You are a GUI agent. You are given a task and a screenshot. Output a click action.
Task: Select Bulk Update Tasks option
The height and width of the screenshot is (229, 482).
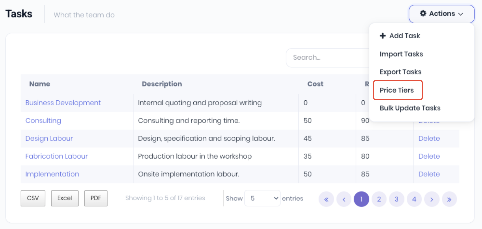(x=410, y=108)
